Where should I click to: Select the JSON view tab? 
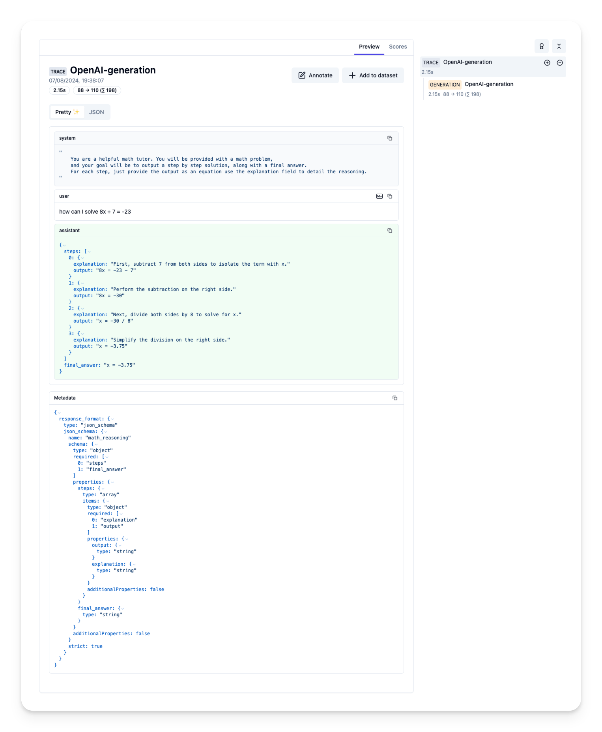[x=96, y=112]
